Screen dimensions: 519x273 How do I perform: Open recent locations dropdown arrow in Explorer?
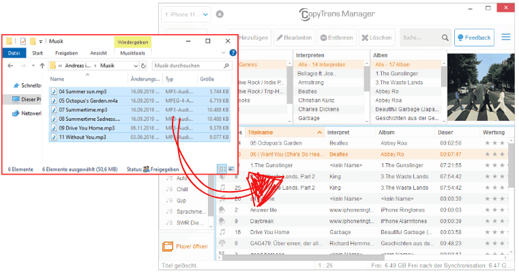(x=33, y=66)
